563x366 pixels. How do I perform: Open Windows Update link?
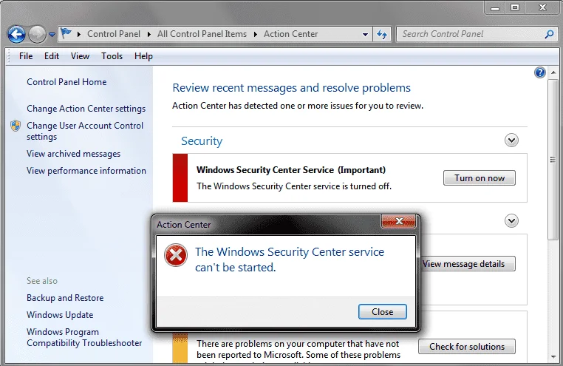[x=60, y=315]
